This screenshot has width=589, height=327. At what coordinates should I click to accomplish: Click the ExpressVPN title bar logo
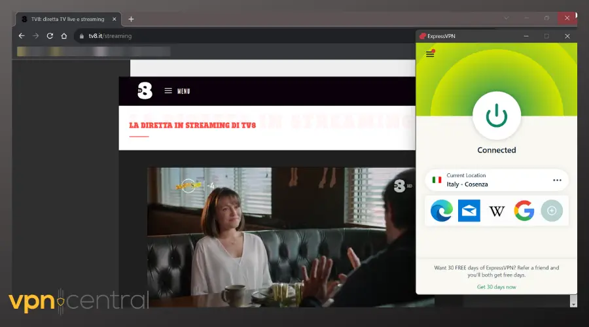pos(423,36)
